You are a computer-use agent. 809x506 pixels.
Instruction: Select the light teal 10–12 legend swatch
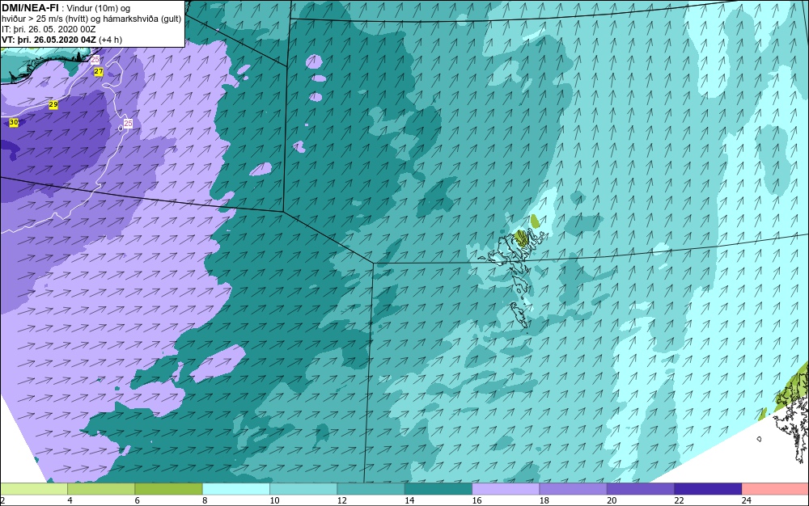tap(303, 489)
